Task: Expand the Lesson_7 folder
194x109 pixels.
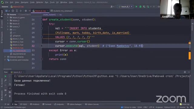Action: point(8,27)
